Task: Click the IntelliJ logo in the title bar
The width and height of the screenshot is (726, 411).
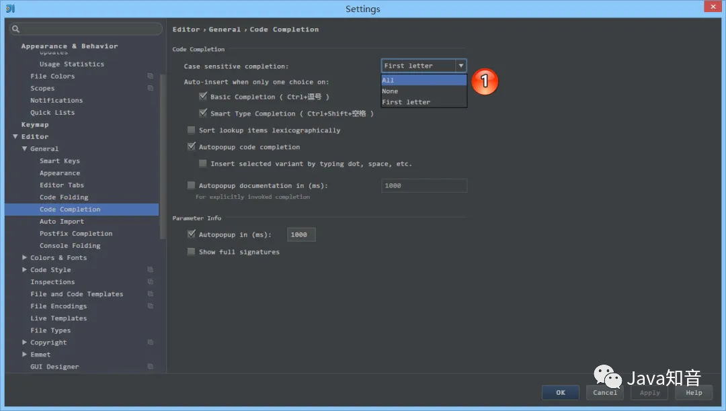Action: pos(10,8)
